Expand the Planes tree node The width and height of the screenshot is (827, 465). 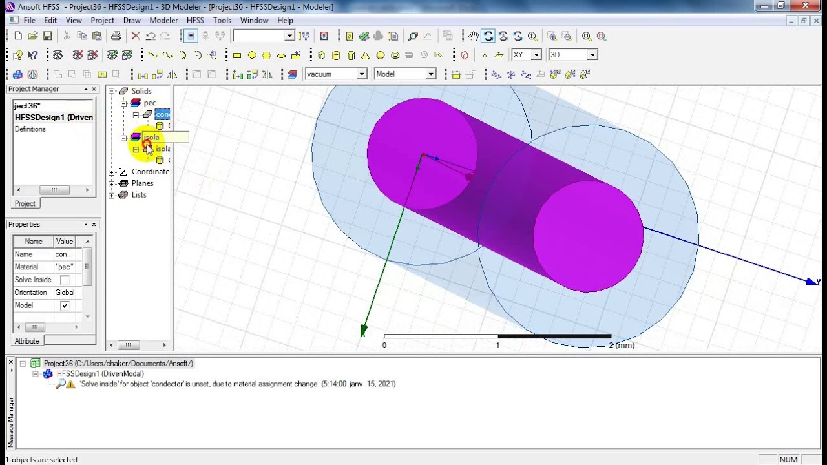(x=111, y=183)
